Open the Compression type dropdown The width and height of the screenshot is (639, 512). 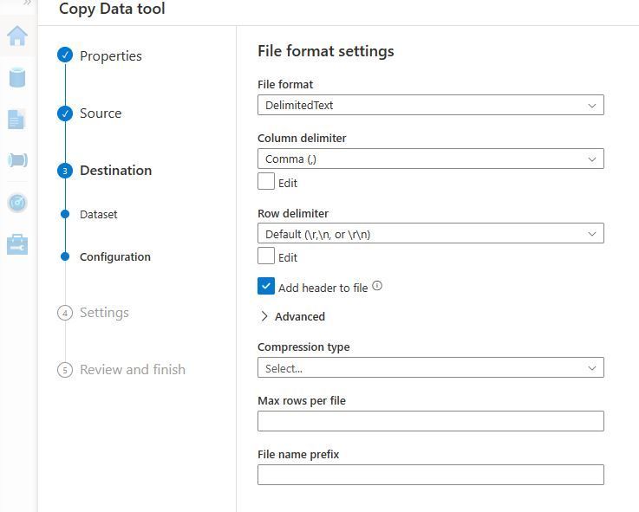click(x=430, y=368)
